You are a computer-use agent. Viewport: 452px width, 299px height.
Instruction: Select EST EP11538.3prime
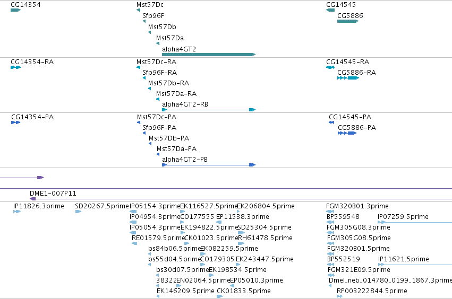[x=242, y=217]
